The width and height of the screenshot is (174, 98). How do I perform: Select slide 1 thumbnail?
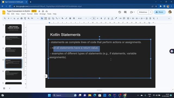tap(14, 29)
